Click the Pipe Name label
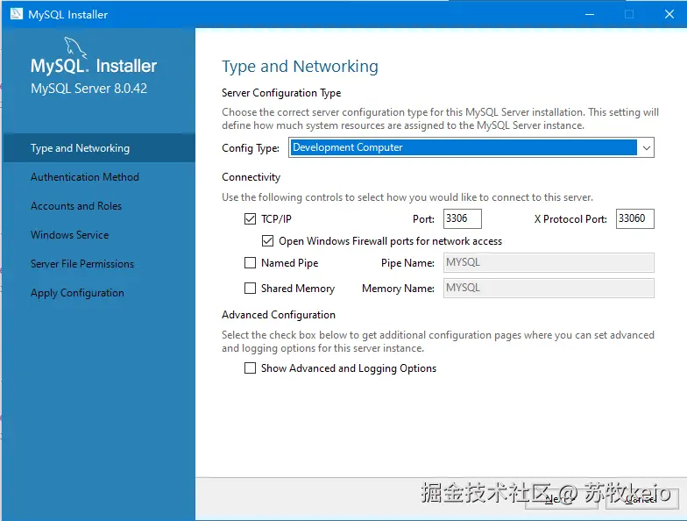The width and height of the screenshot is (687, 521). tap(407, 263)
